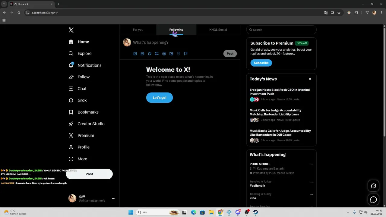Open the Chrome apps grid shortcut

pos(4,20)
